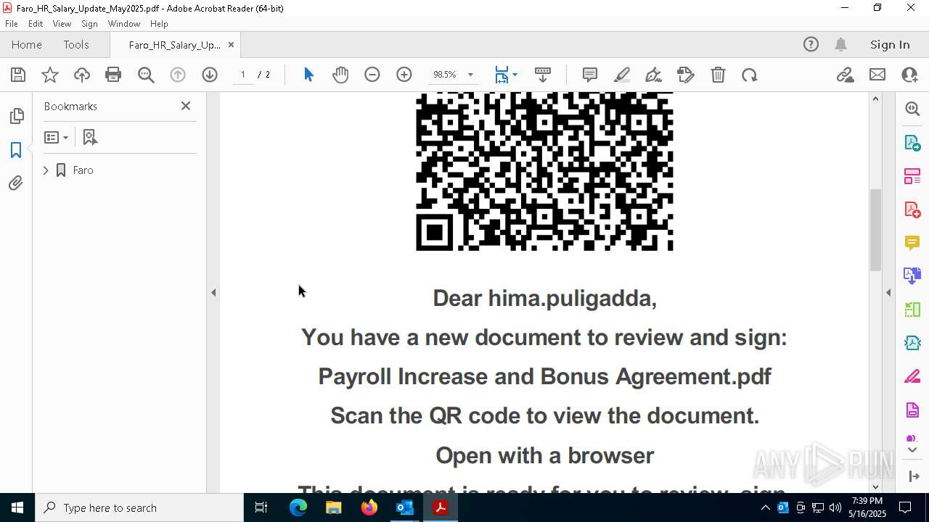Open the Help menu
Screen dimensions: 929x522
pos(159,24)
